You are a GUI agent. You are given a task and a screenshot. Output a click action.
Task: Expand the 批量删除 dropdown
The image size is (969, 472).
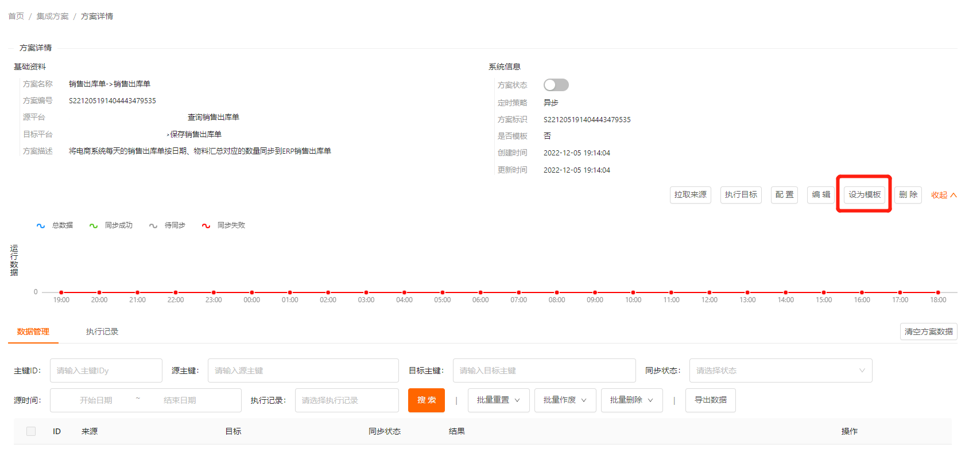click(x=631, y=400)
